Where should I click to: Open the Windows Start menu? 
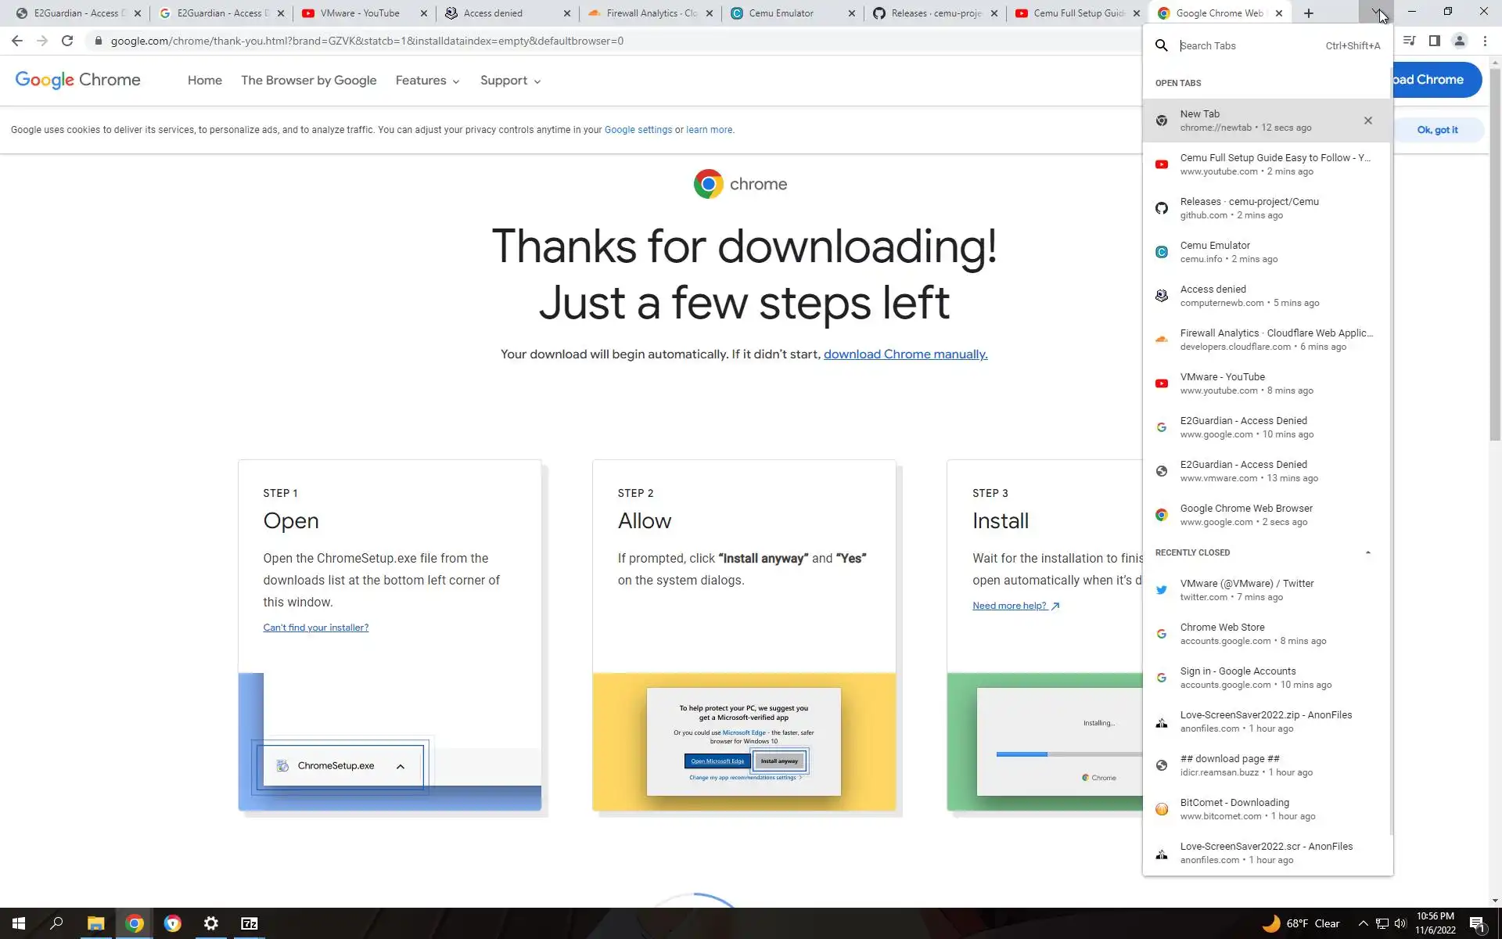point(19,923)
